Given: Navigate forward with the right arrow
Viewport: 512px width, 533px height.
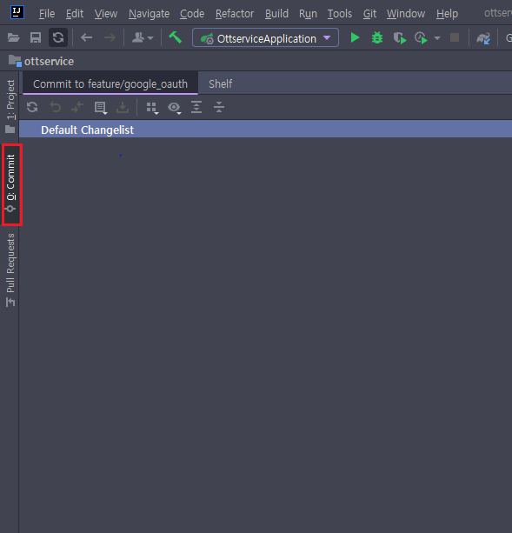Looking at the screenshot, I should pyautogui.click(x=110, y=37).
